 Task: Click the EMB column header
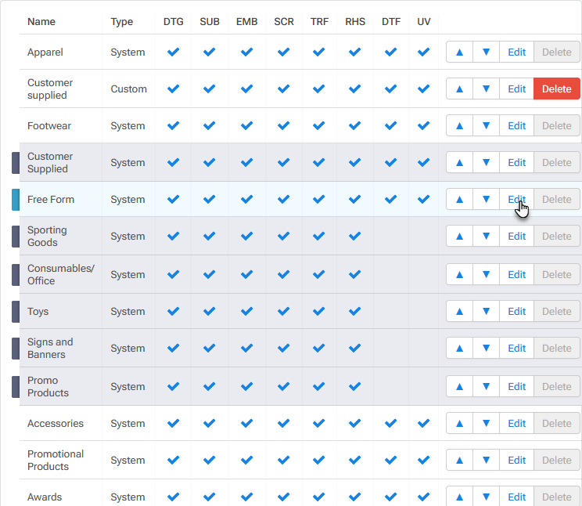pyautogui.click(x=247, y=22)
